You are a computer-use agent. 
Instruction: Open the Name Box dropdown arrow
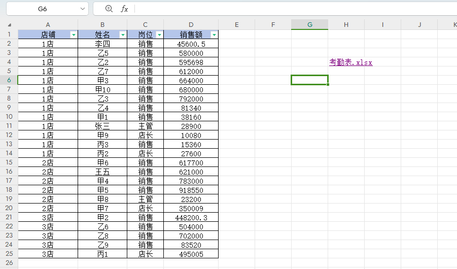tap(83, 9)
